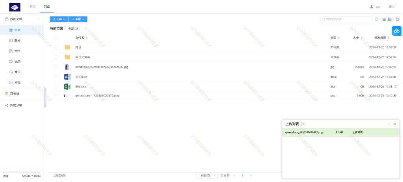
Task: Open the 项目文件夹 folder name
Action: (83, 57)
